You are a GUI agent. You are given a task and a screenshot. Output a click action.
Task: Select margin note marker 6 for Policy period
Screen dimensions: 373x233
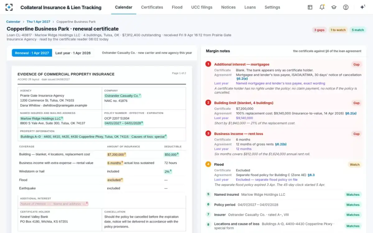click(x=208, y=204)
